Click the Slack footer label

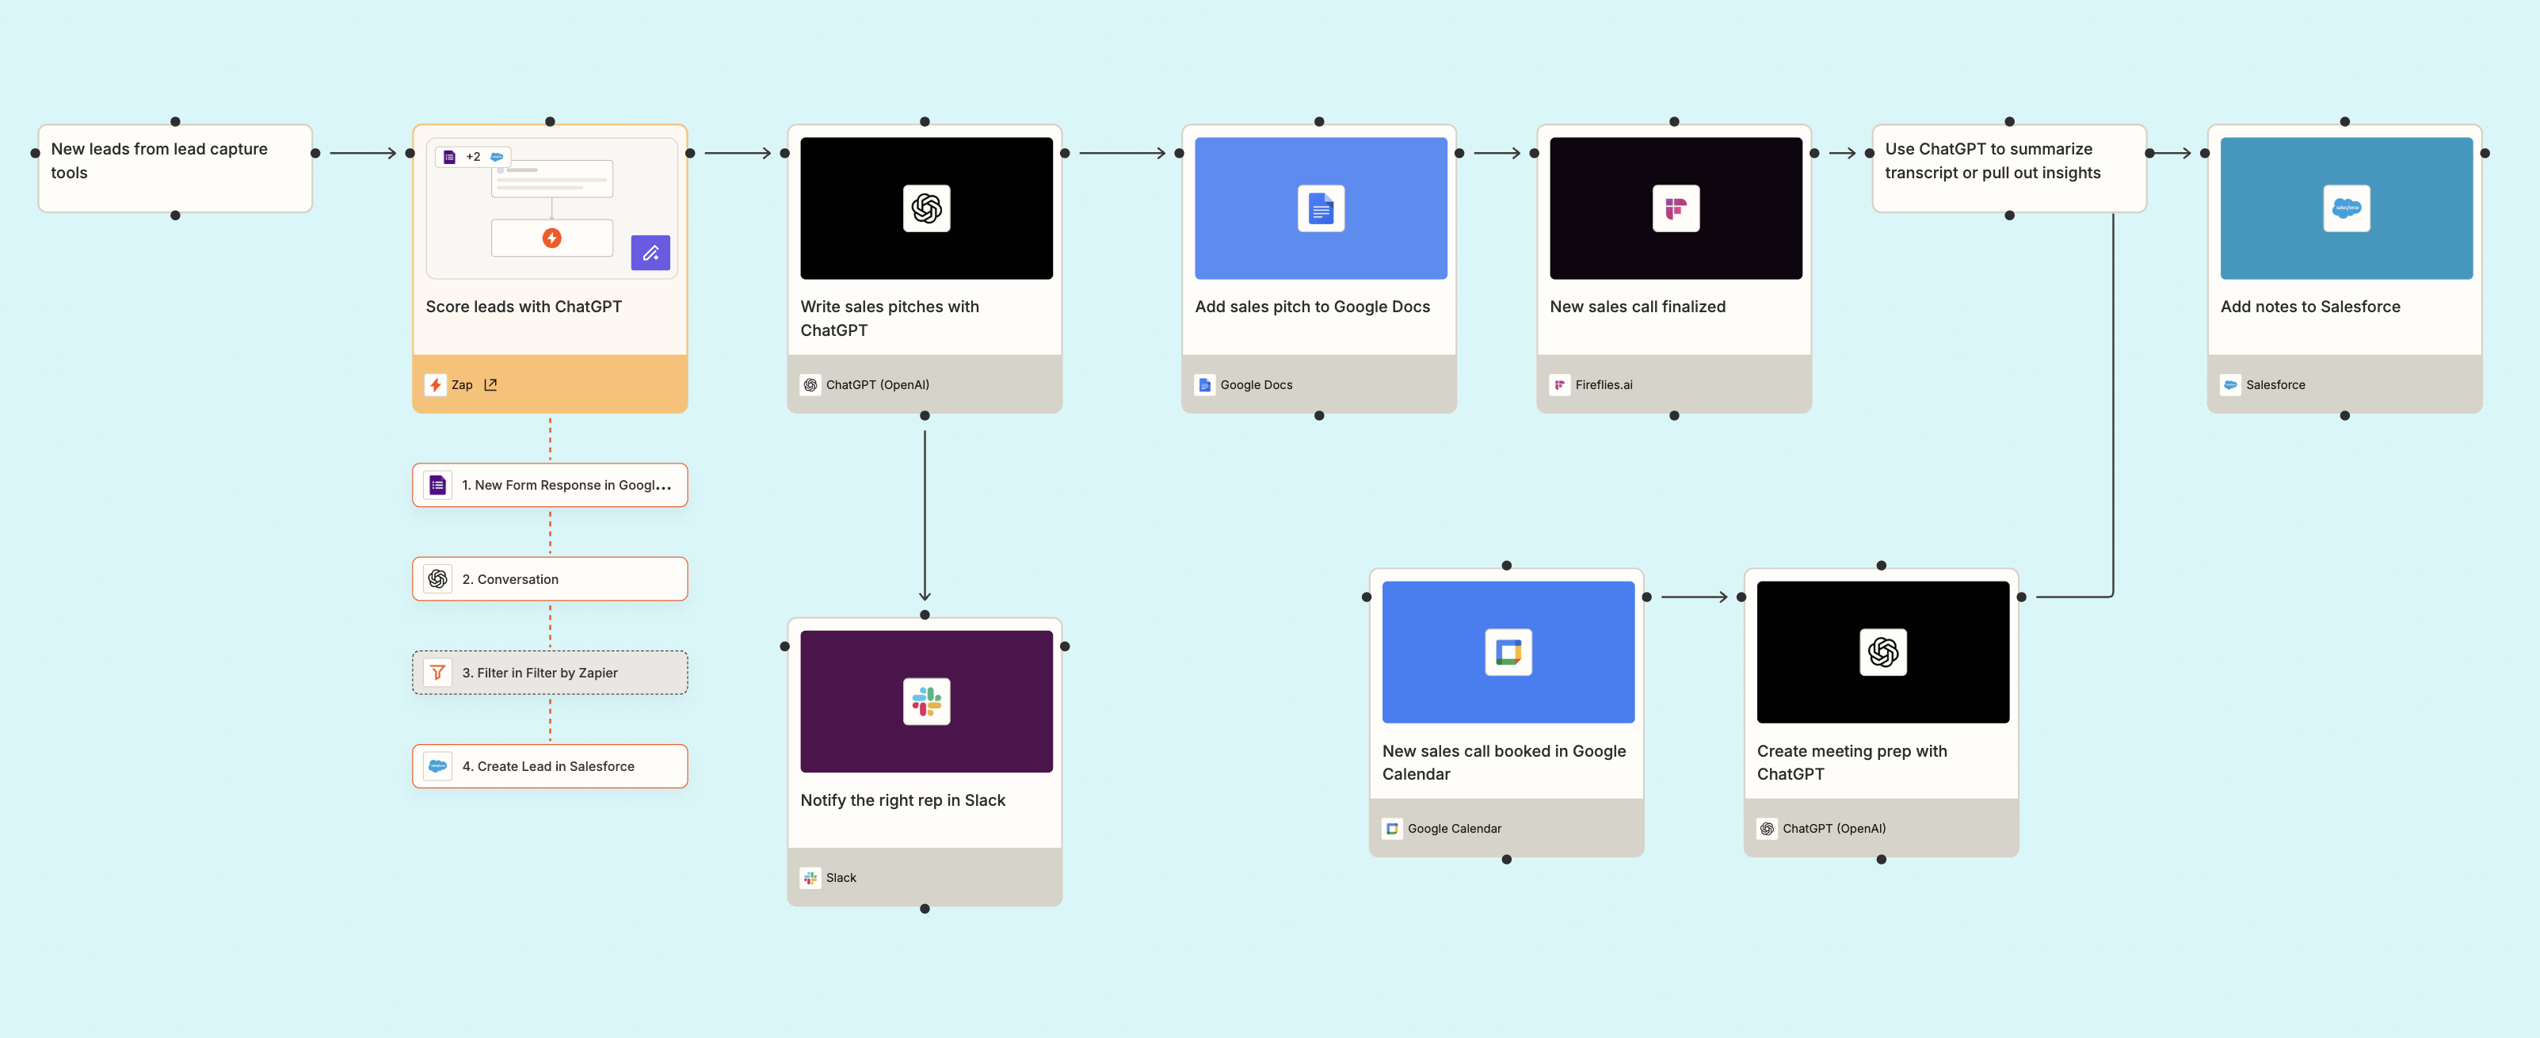point(841,877)
